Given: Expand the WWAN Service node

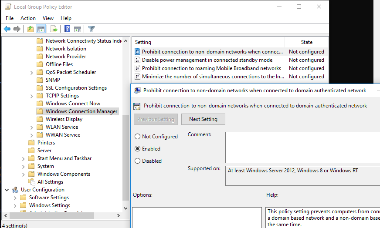Looking at the screenshot, I should 31,135.
